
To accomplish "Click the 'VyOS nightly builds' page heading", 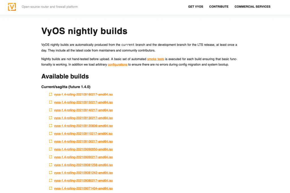I will 84,31.
